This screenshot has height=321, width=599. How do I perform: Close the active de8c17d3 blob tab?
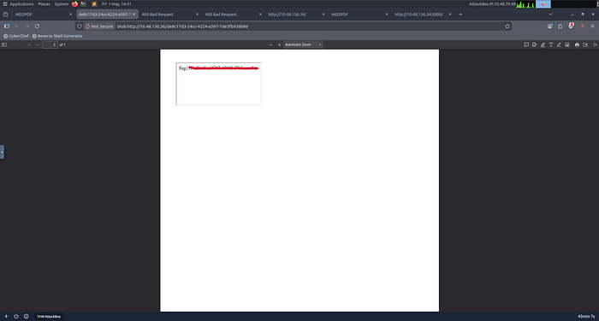point(133,15)
